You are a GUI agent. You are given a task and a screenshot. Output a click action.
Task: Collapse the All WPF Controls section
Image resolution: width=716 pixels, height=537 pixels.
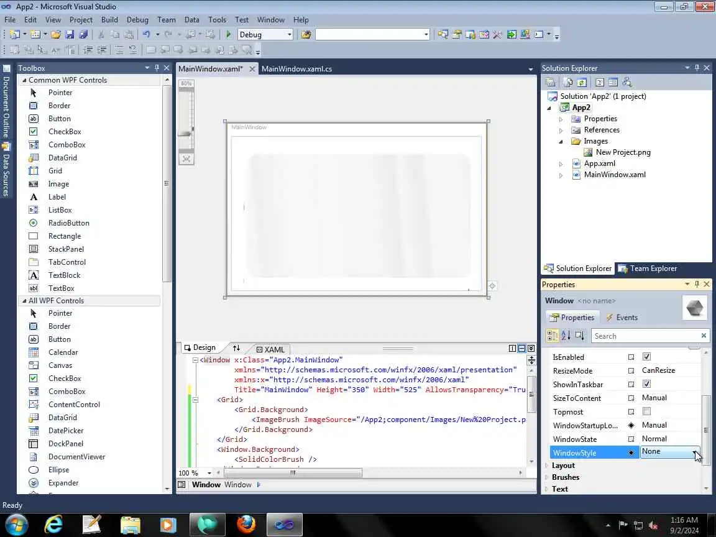[x=24, y=300]
